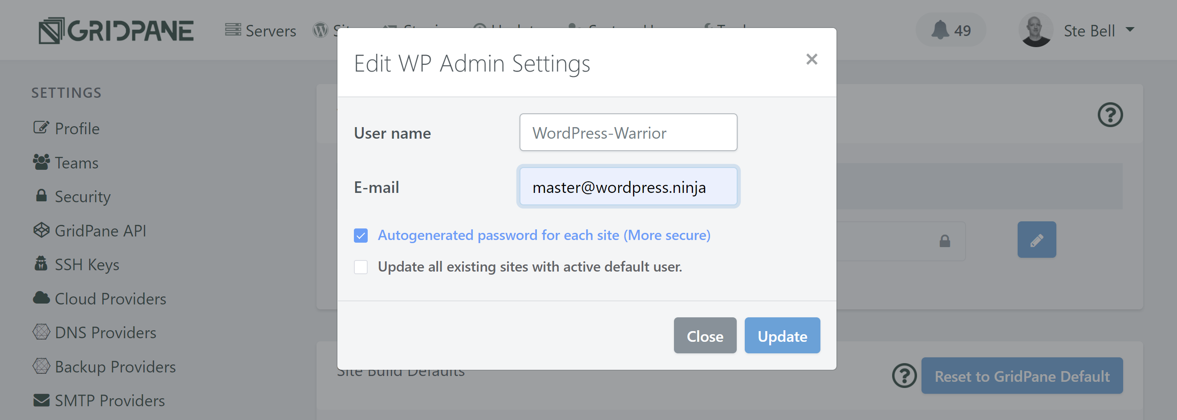The height and width of the screenshot is (420, 1177).
Task: Click the blue pencil edit button
Action: [x=1036, y=240]
